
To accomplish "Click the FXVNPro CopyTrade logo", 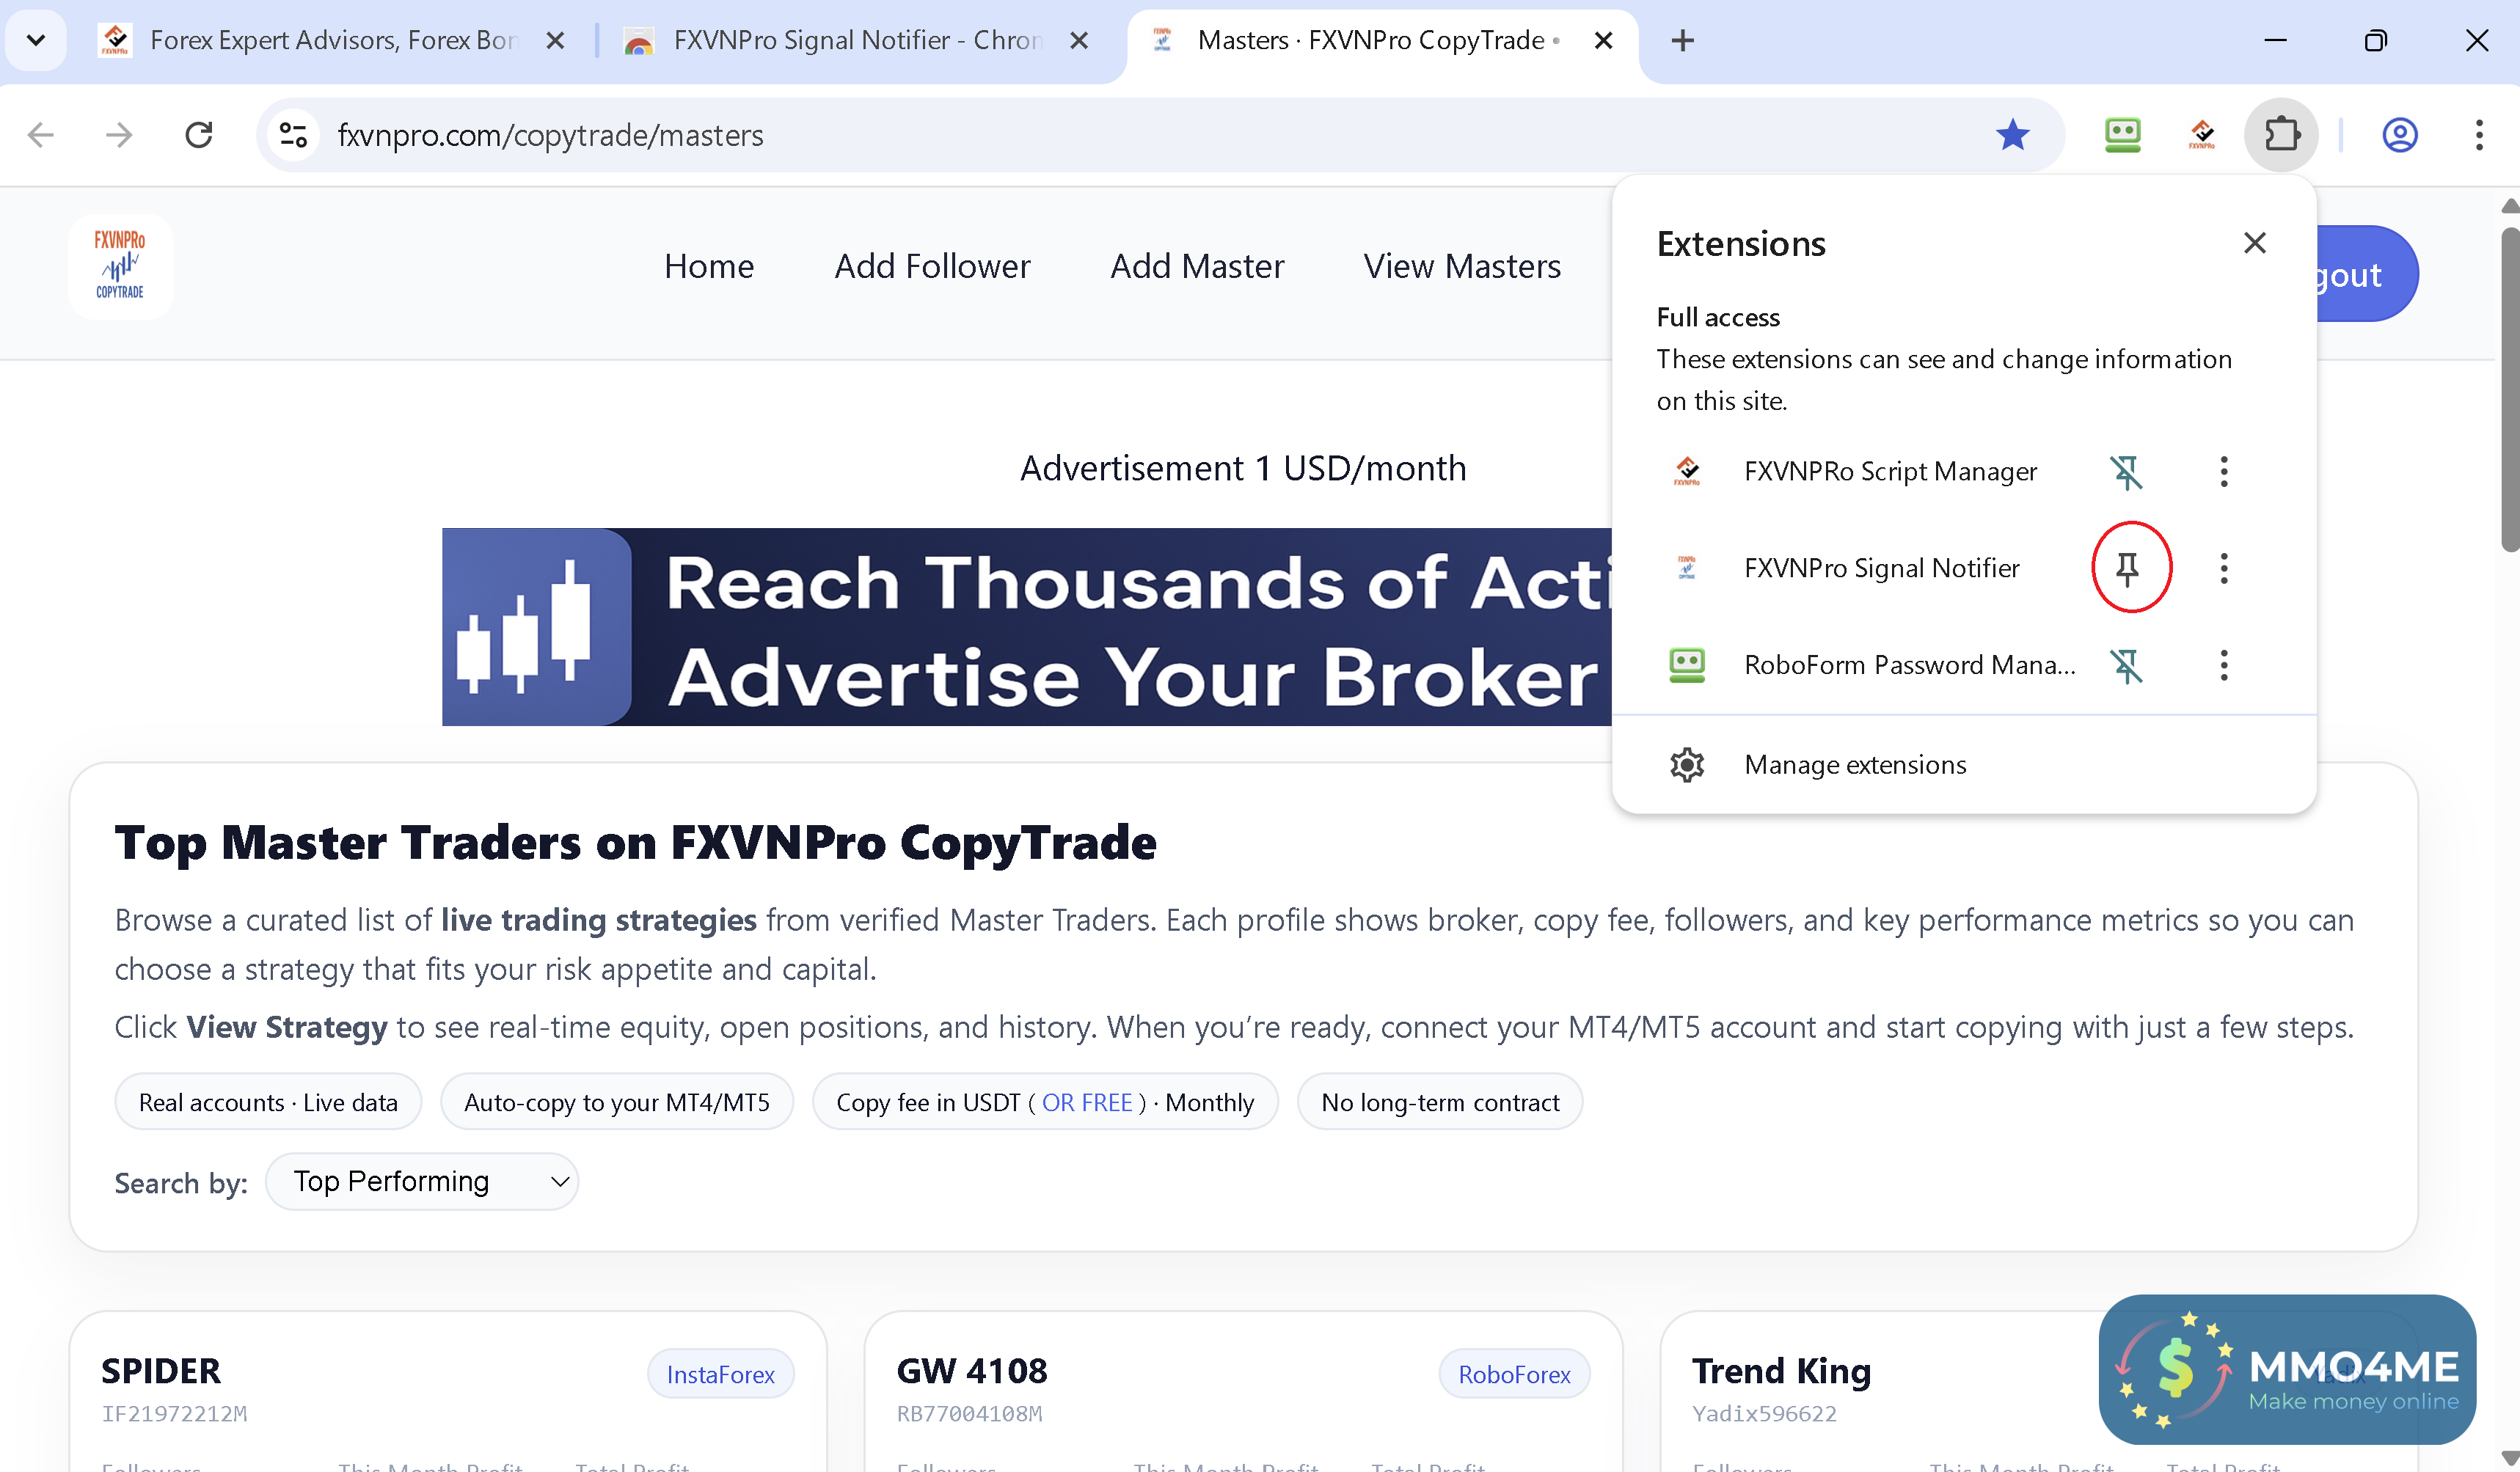I will [120, 266].
